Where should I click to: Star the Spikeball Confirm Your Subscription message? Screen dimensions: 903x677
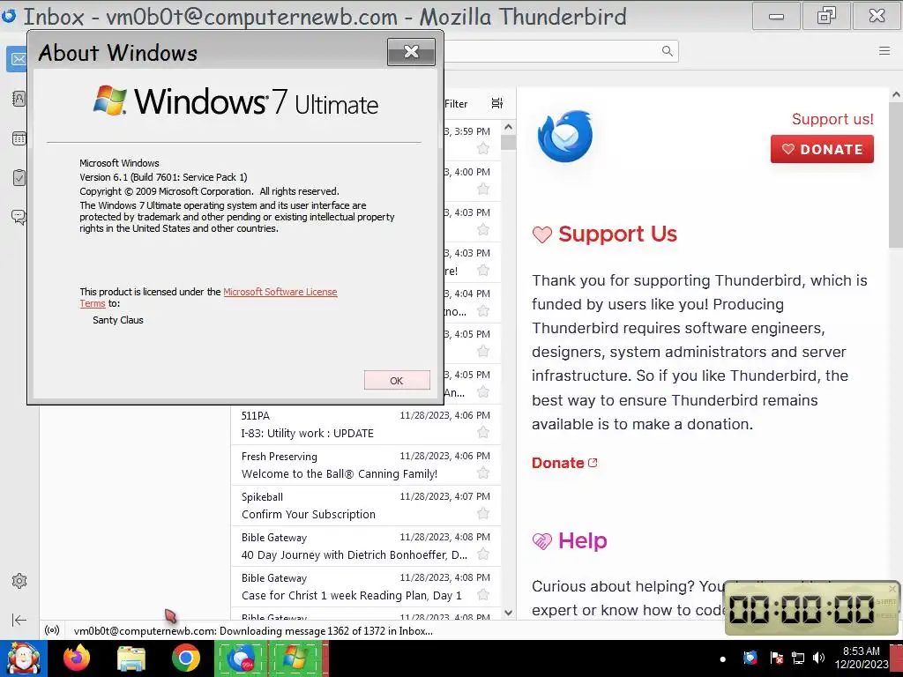pos(483,514)
